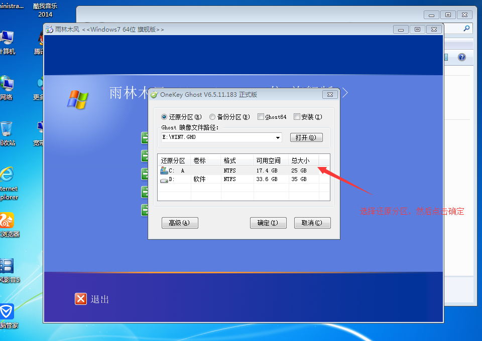
Task: Open the 计算机 desktop icon
Action: 8,43
